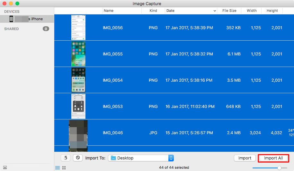Viewport: 294px width, 171px height.
Task: Sort by the File Size column
Action: (229, 11)
